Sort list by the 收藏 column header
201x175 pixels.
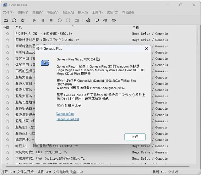point(7,28)
